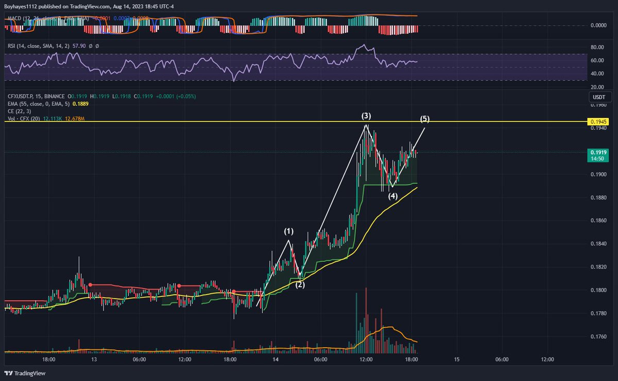Click the 12.678M volume value

point(75,118)
